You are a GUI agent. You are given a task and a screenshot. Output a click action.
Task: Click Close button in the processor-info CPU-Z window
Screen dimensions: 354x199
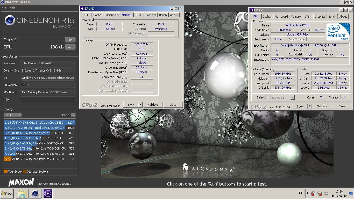click(342, 106)
